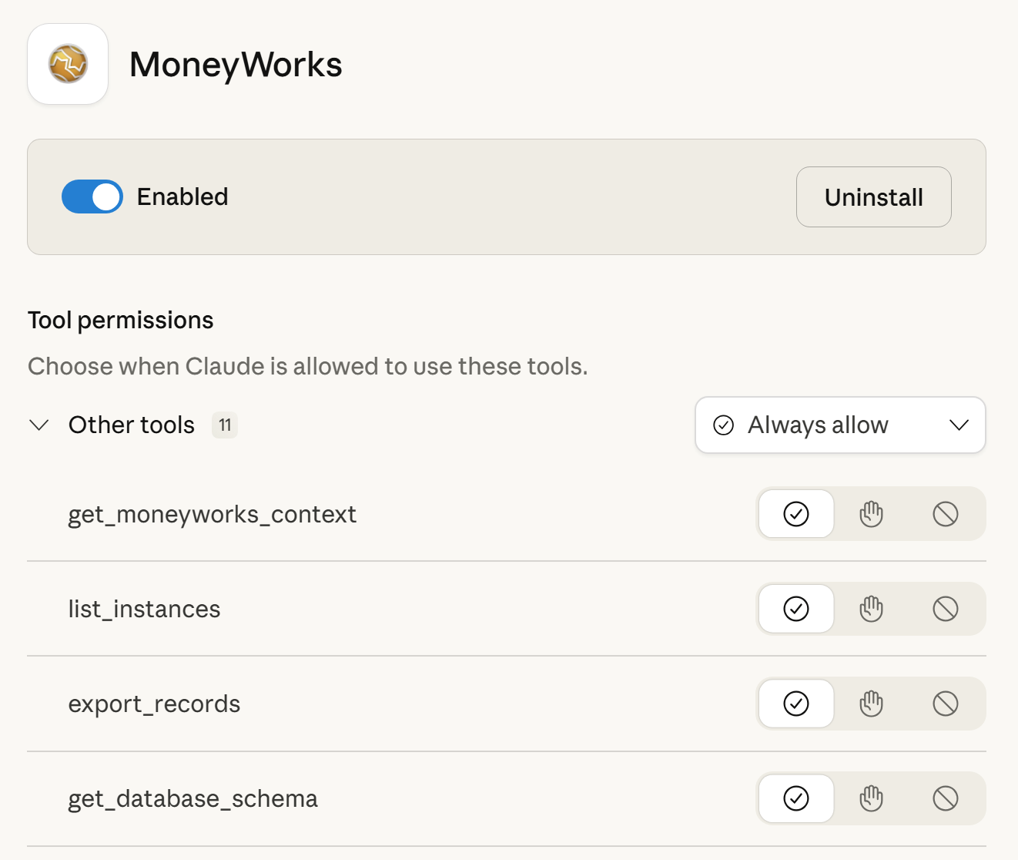Viewport: 1018px width, 860px height.
Task: Block list_instances with the deny icon
Action: click(x=945, y=609)
